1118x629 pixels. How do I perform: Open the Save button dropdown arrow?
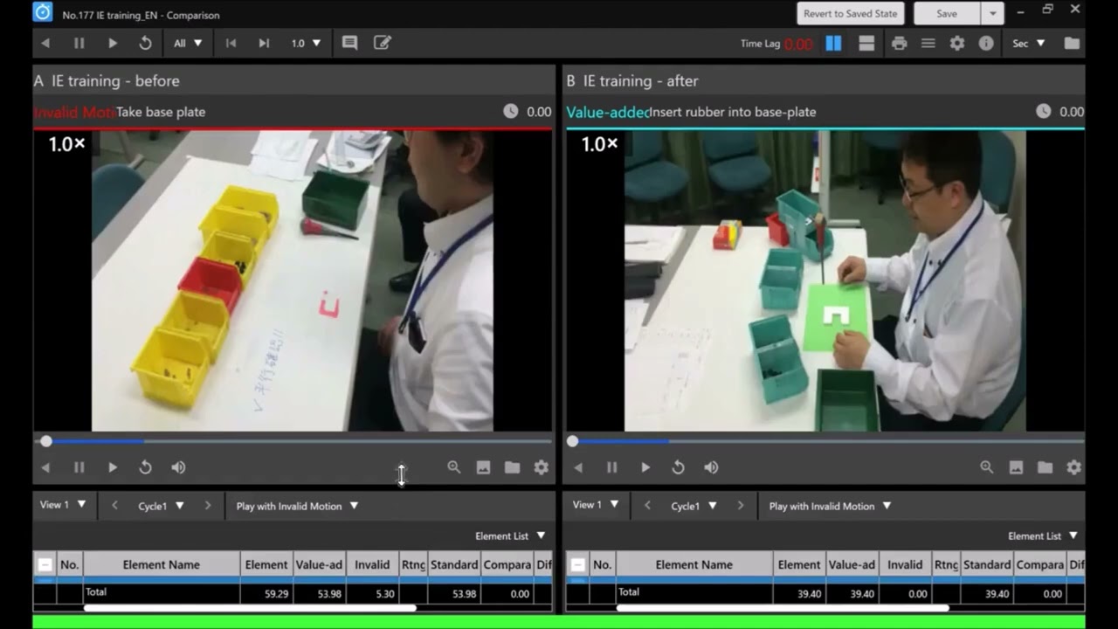[992, 13]
